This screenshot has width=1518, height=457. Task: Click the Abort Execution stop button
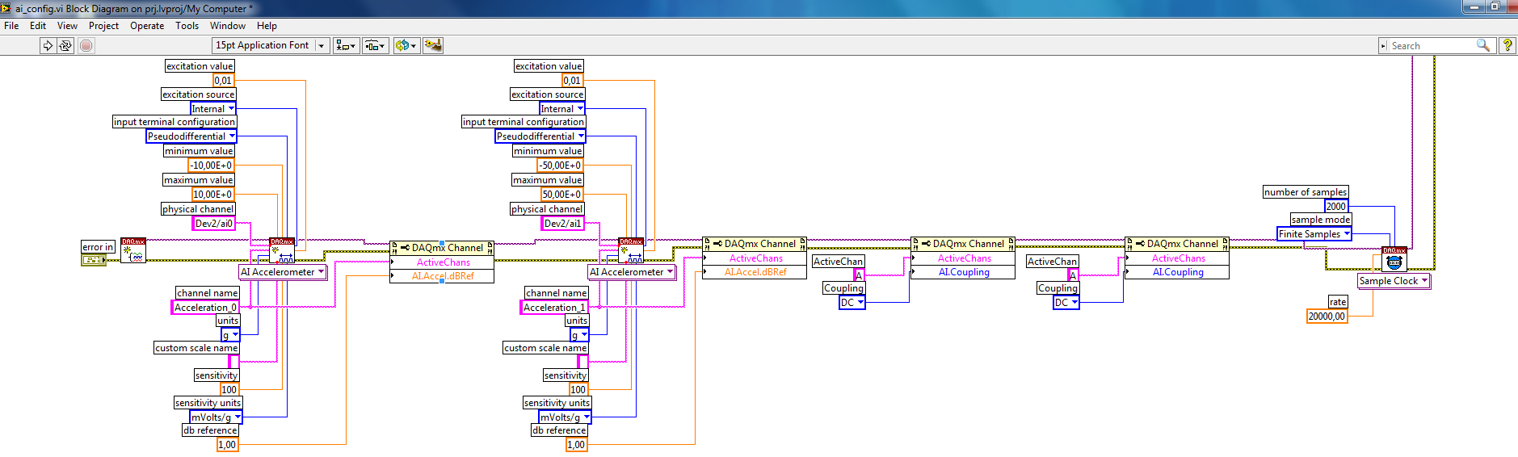tap(86, 46)
